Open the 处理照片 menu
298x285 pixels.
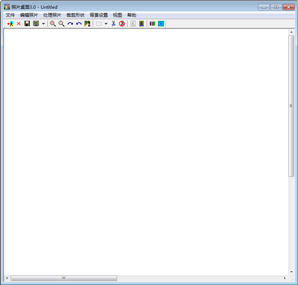click(52, 15)
